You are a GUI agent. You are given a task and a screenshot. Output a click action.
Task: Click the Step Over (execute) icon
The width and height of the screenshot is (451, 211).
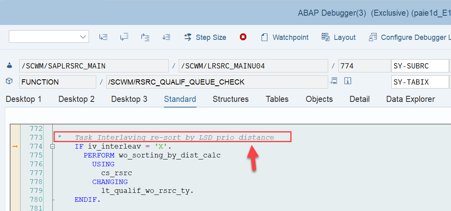pos(124,37)
